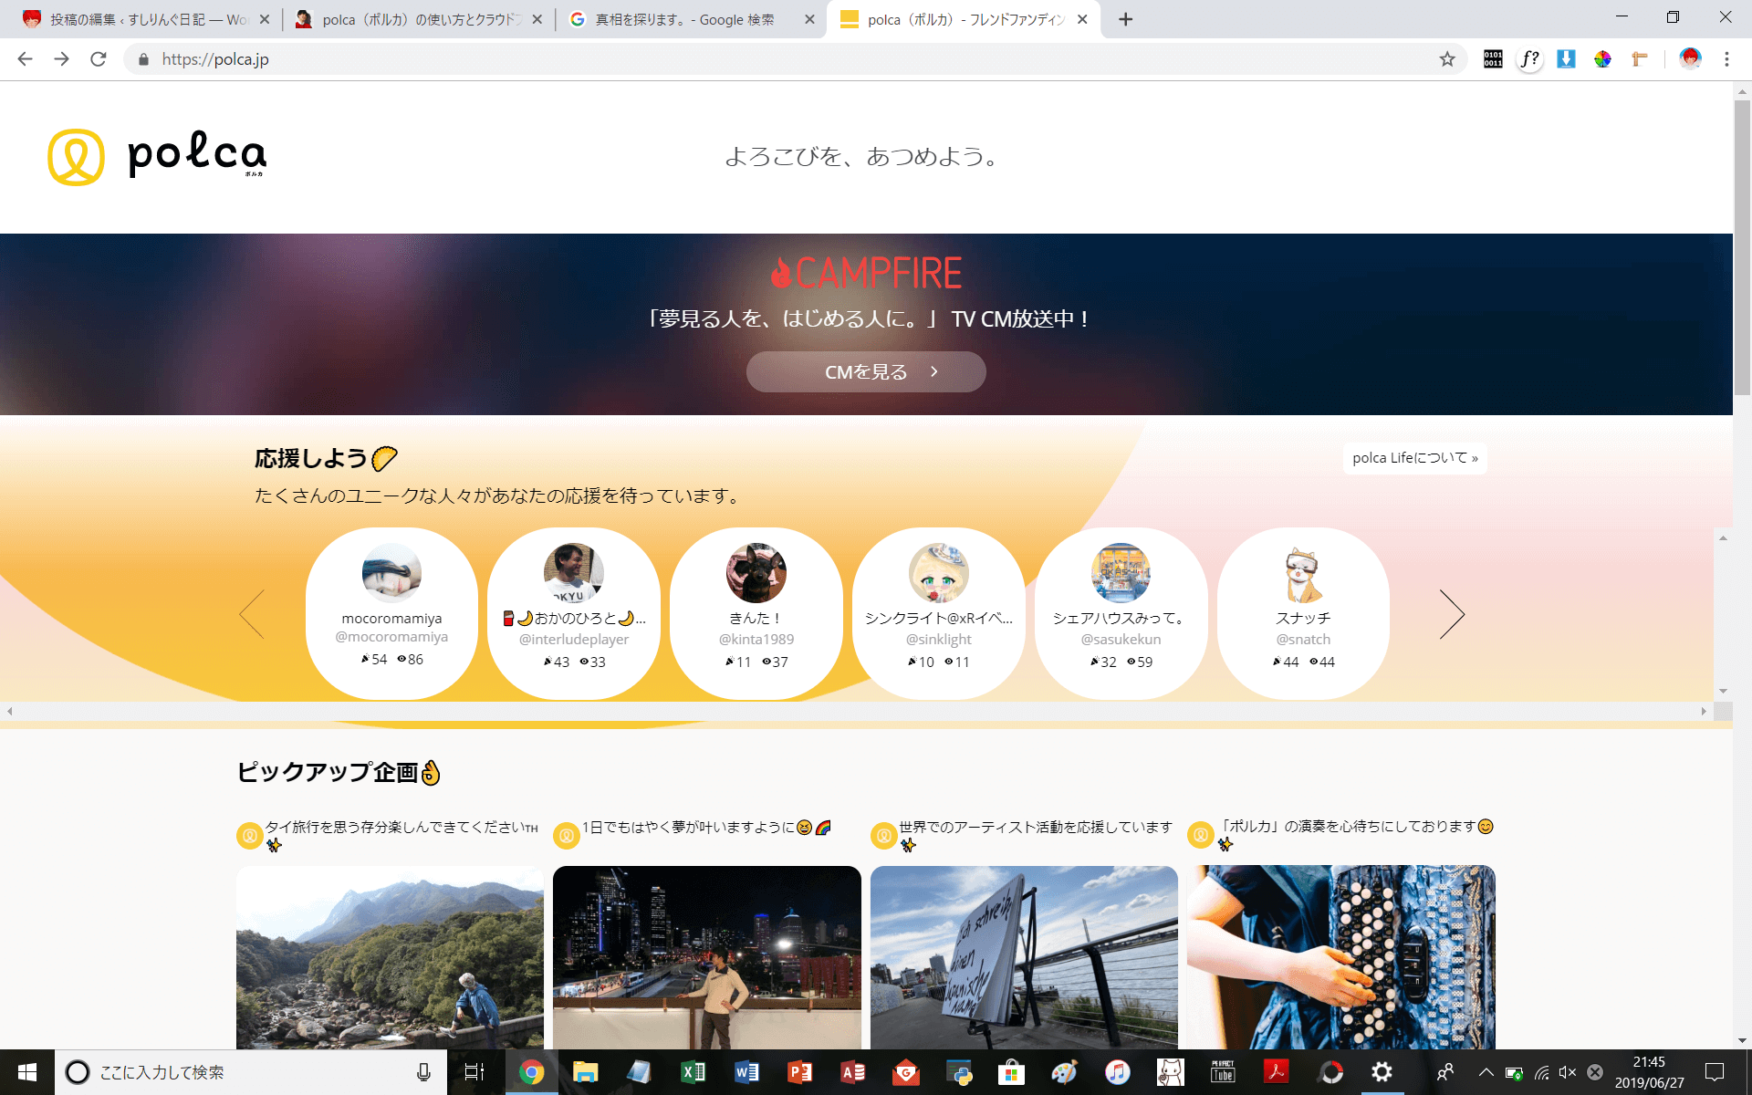Open mocoromamiya profile avatar
Viewport: 1752px width, 1095px height.
coord(391,573)
